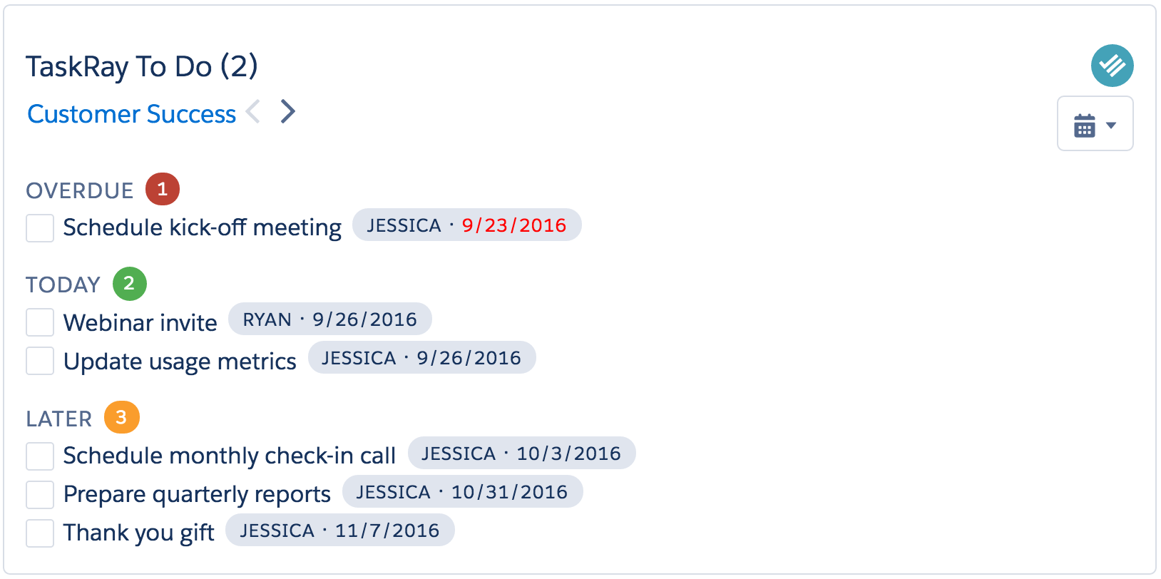The width and height of the screenshot is (1161, 579).
Task: Click the OVERDUE section heading
Action: coord(80,190)
